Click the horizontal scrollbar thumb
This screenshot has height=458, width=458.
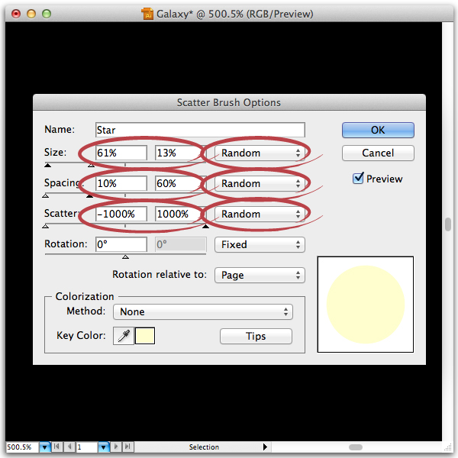[356, 447]
